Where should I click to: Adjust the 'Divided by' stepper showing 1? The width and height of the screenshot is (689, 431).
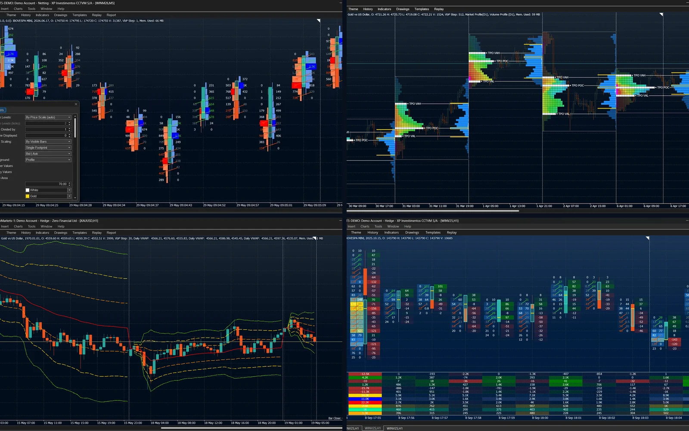pyautogui.click(x=69, y=129)
